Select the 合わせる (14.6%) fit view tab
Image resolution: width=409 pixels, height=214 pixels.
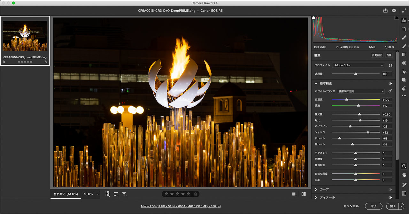pos(66,194)
